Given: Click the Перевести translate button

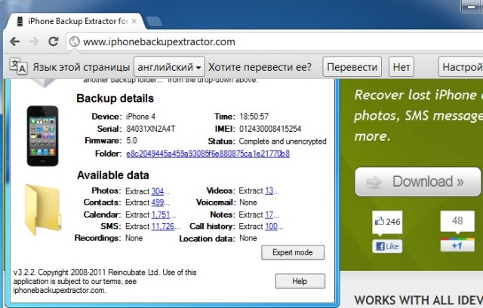Looking at the screenshot, I should [x=352, y=67].
